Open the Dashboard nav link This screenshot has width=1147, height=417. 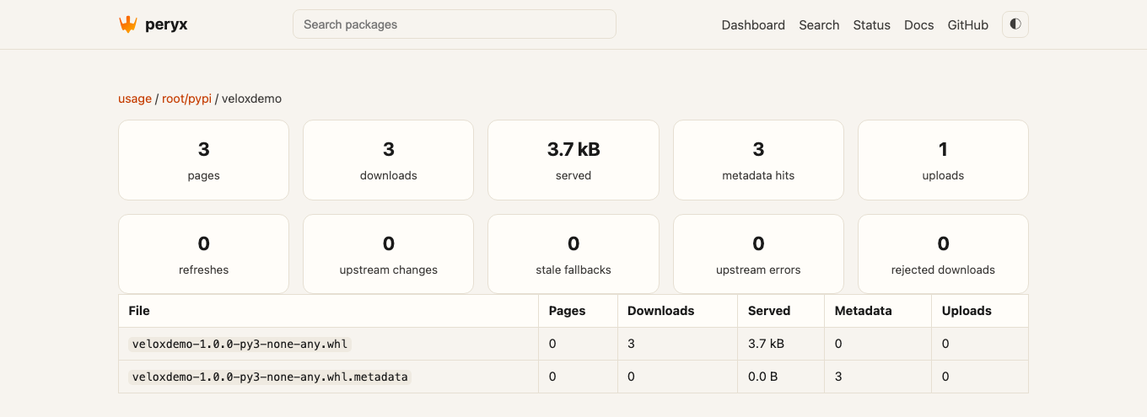pos(753,25)
